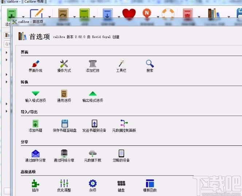Open 元数据控制面板 metadata plugboards
This screenshot has width=242, height=196.
click(x=124, y=126)
